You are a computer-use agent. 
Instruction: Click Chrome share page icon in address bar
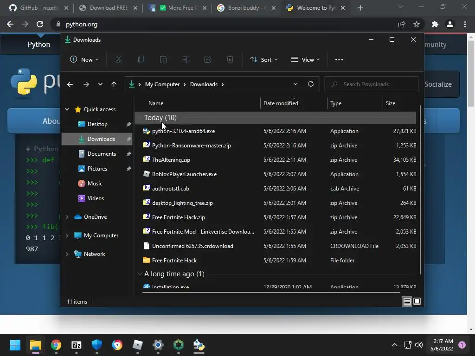point(402,24)
